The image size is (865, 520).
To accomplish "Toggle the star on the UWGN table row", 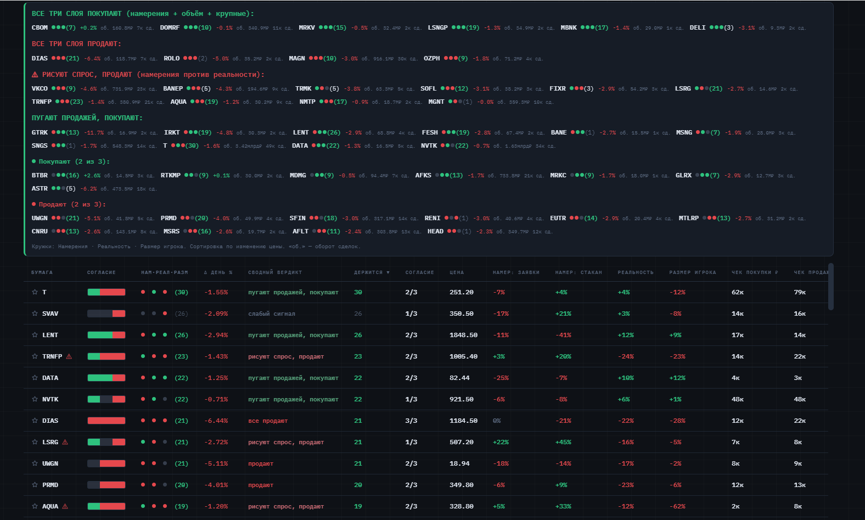I will coord(35,463).
